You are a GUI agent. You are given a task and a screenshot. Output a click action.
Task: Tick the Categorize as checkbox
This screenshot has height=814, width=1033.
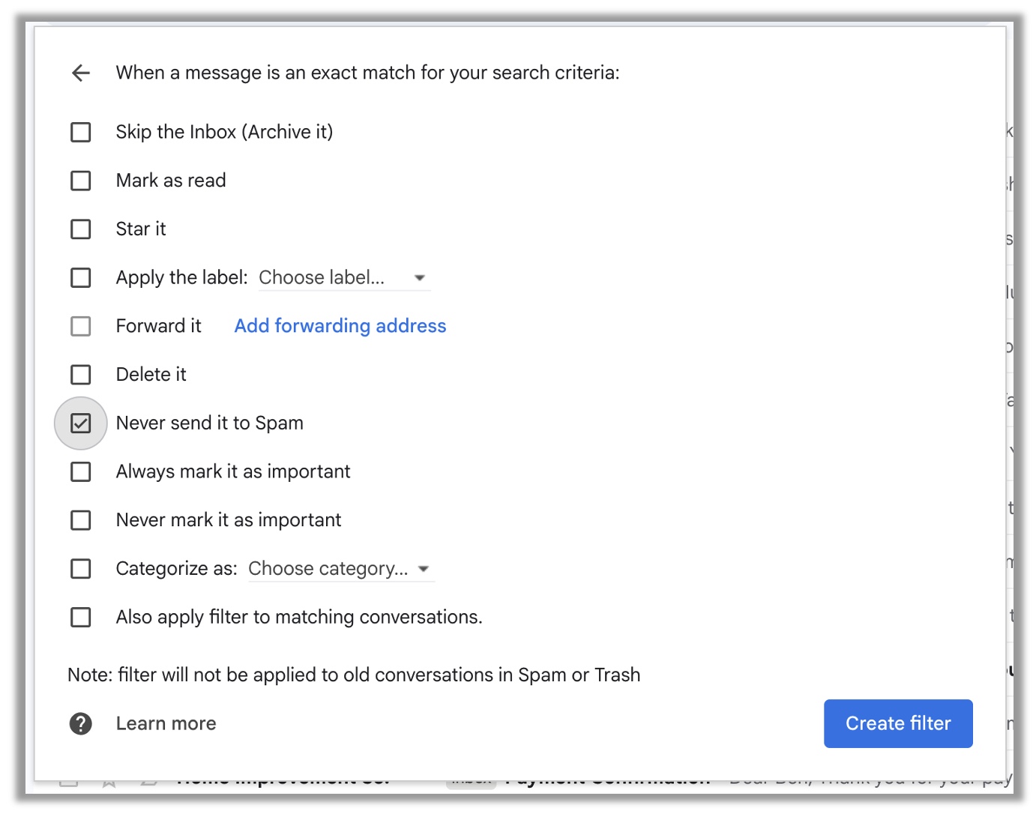81,569
